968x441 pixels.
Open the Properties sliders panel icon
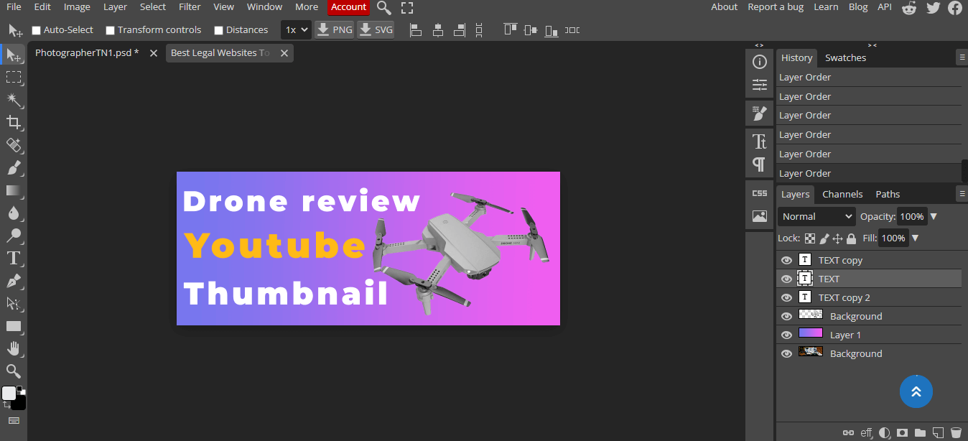click(759, 85)
